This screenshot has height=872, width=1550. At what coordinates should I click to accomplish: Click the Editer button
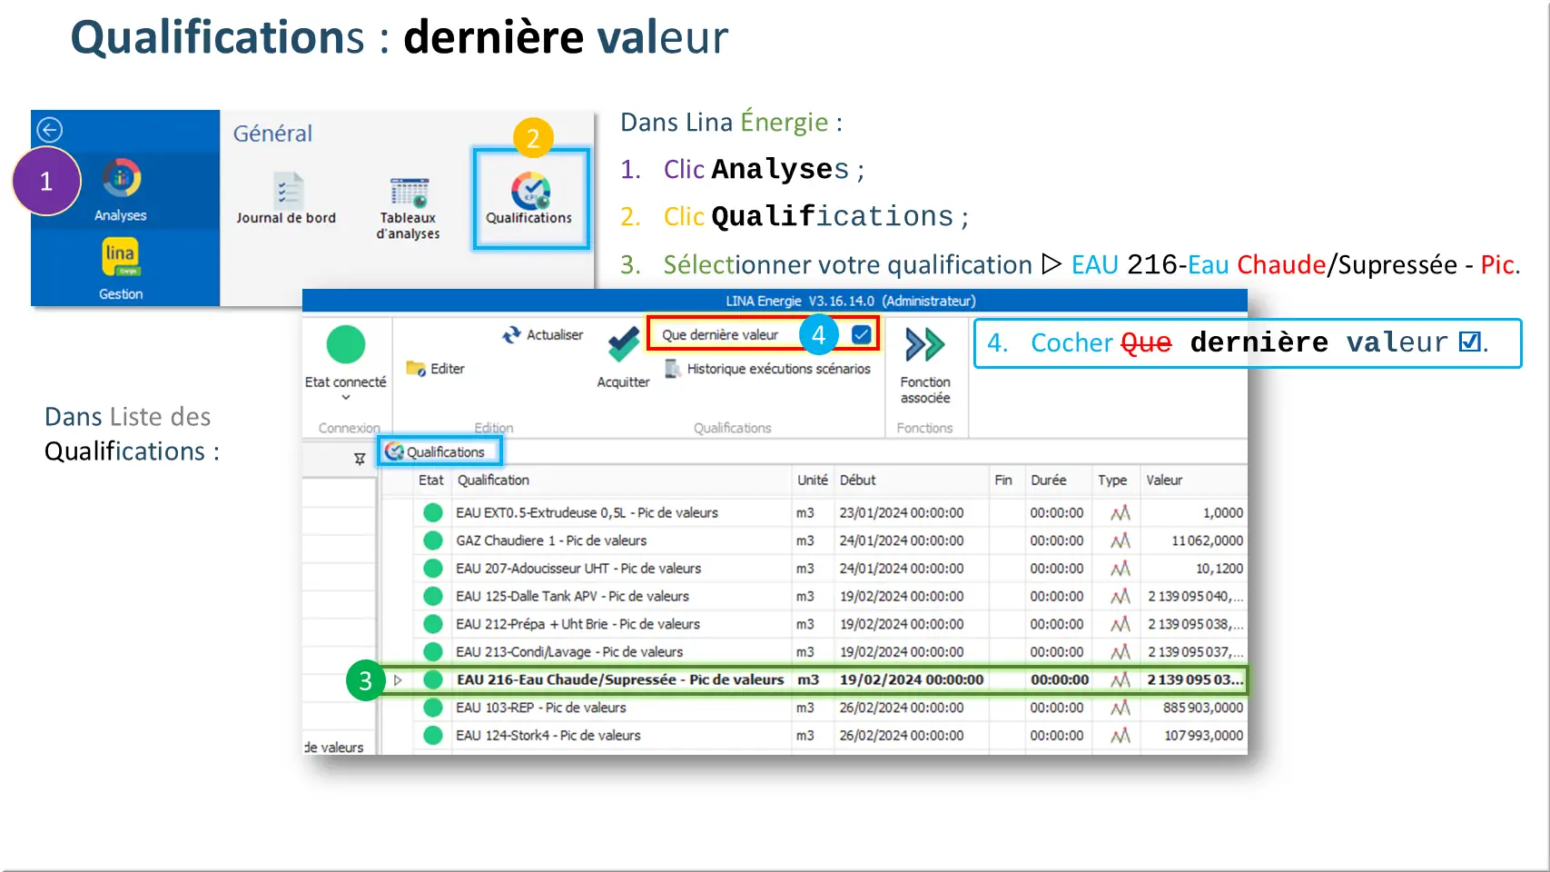pyautogui.click(x=436, y=368)
